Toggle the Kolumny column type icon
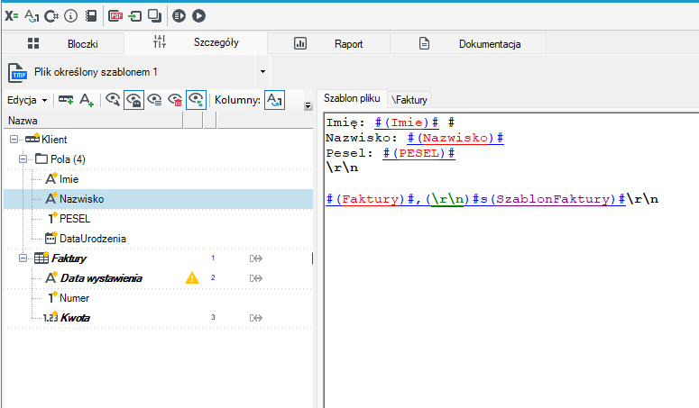This screenshot has height=408, width=699. pos(274,100)
